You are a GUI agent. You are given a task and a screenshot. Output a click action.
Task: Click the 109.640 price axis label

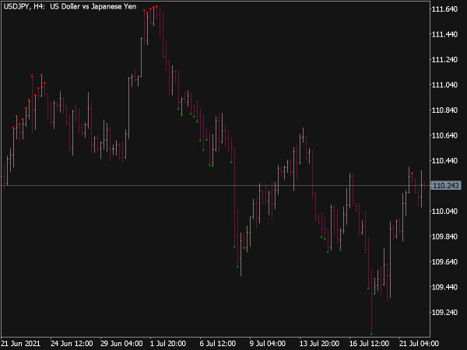444,262
